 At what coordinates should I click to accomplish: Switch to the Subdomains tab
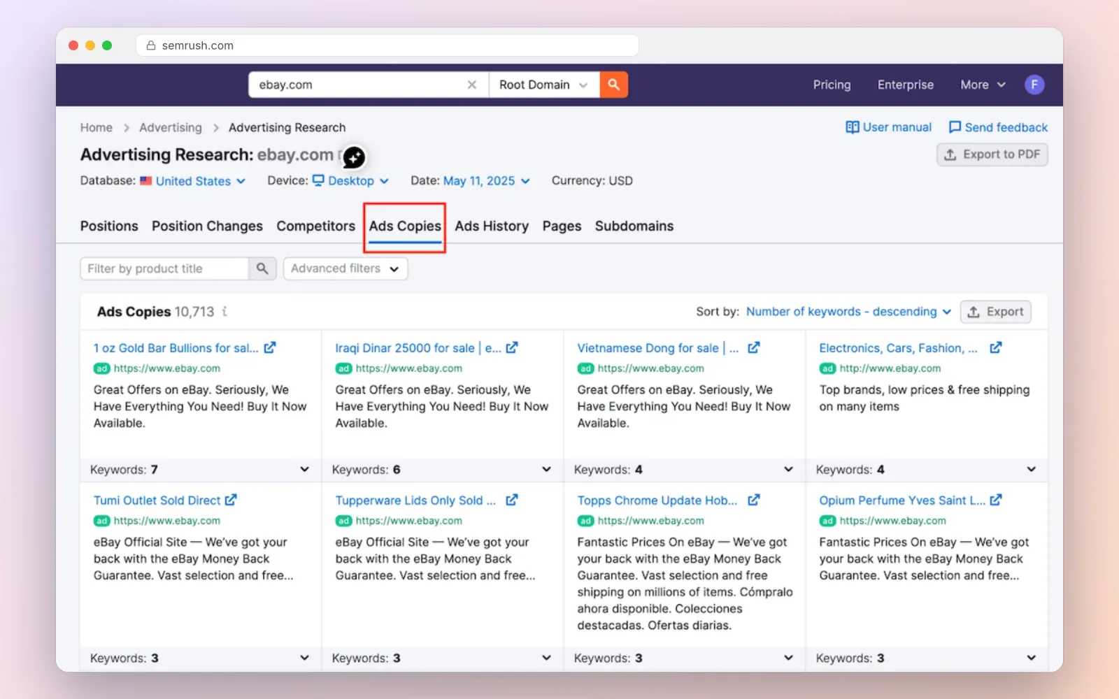[634, 226]
